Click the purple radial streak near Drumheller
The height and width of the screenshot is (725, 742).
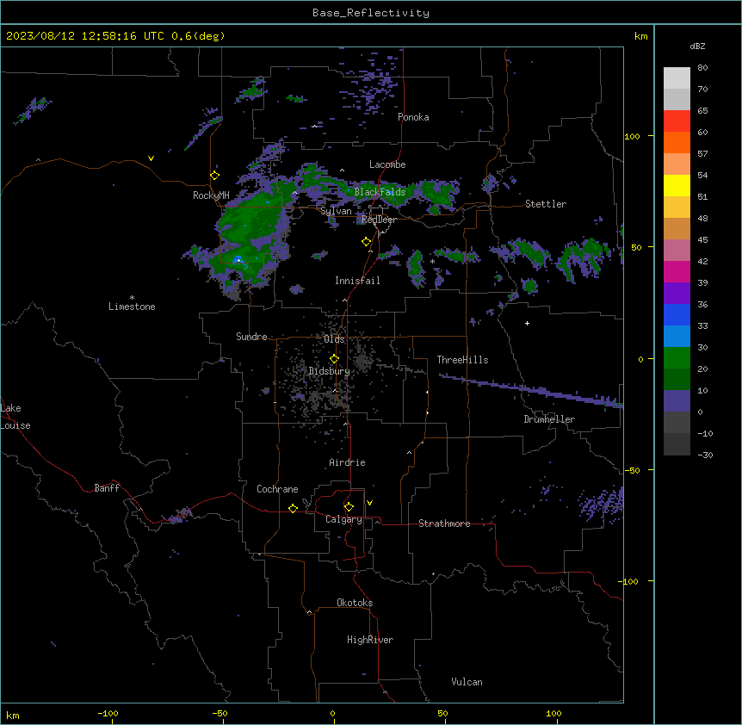pyautogui.click(x=531, y=389)
